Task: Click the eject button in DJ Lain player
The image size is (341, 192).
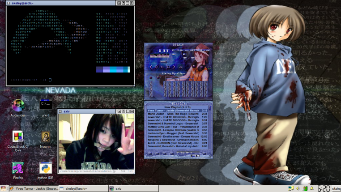Action: pyautogui.click(x=180, y=67)
